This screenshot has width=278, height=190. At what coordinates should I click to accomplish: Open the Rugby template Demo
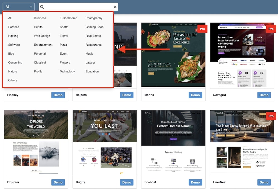click(126, 182)
